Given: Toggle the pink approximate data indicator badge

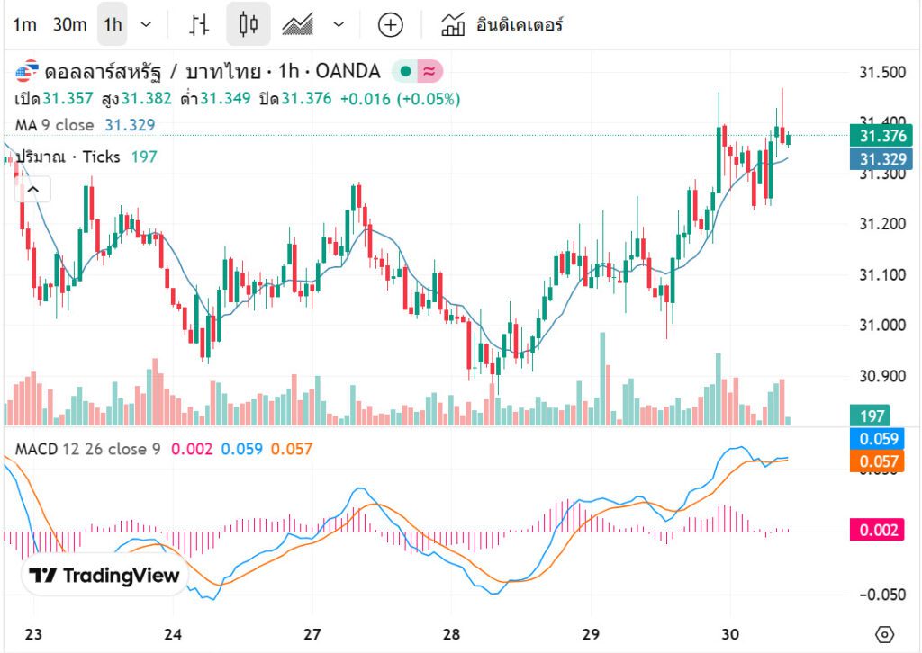Looking at the screenshot, I should [x=429, y=71].
